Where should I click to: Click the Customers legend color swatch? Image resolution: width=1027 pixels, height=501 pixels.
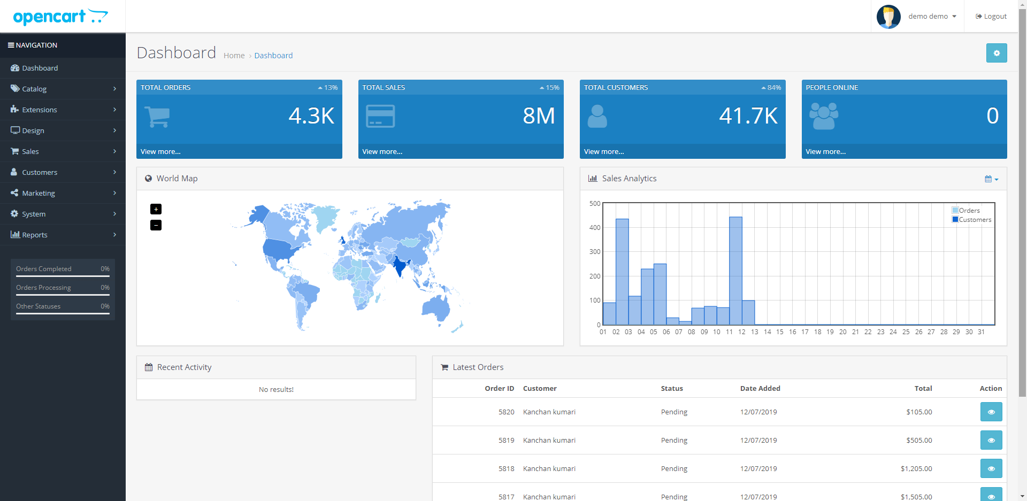point(955,219)
